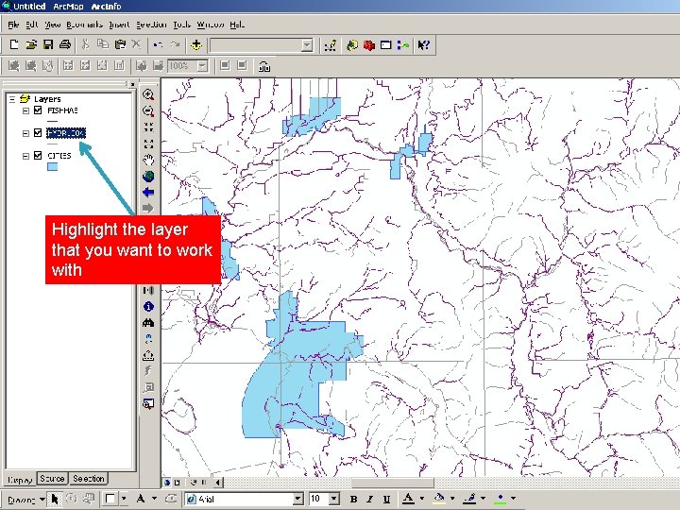The image size is (680, 510).
Task: Open the Drawing menu dropdown
Action: tap(25, 500)
